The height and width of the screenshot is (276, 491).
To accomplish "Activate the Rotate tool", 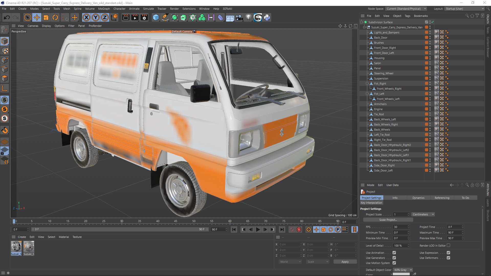I will pos(55,17).
